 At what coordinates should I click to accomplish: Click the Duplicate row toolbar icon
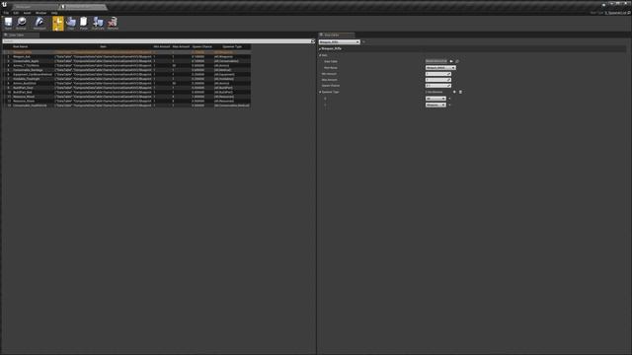[x=98, y=23]
